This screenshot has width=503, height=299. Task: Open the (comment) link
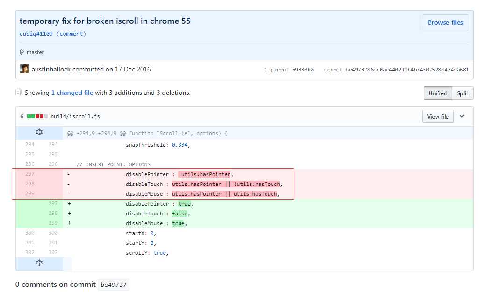pyautogui.click(x=71, y=34)
